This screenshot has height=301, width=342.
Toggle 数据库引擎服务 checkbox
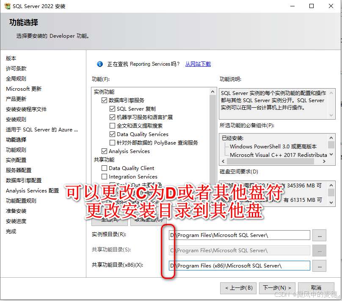(104, 100)
